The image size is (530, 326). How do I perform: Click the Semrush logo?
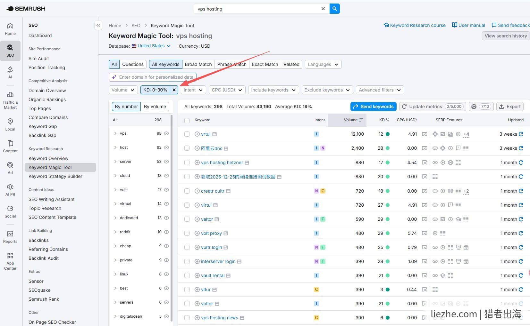pyautogui.click(x=26, y=9)
